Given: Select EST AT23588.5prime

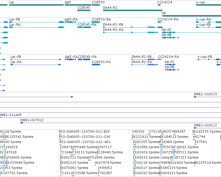Looking at the screenshot, I should coord(73,176).
